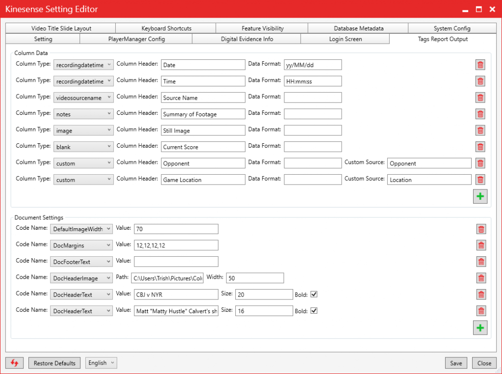Click the Current Score column header field

pos(203,147)
